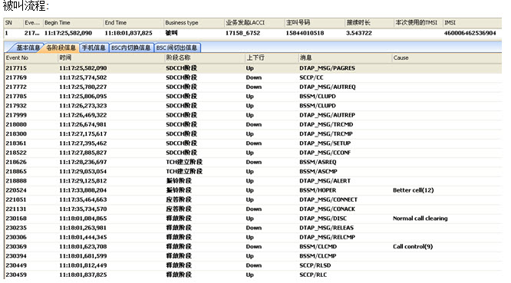Select event row 218522
511x283 pixels.
[x=253, y=153]
